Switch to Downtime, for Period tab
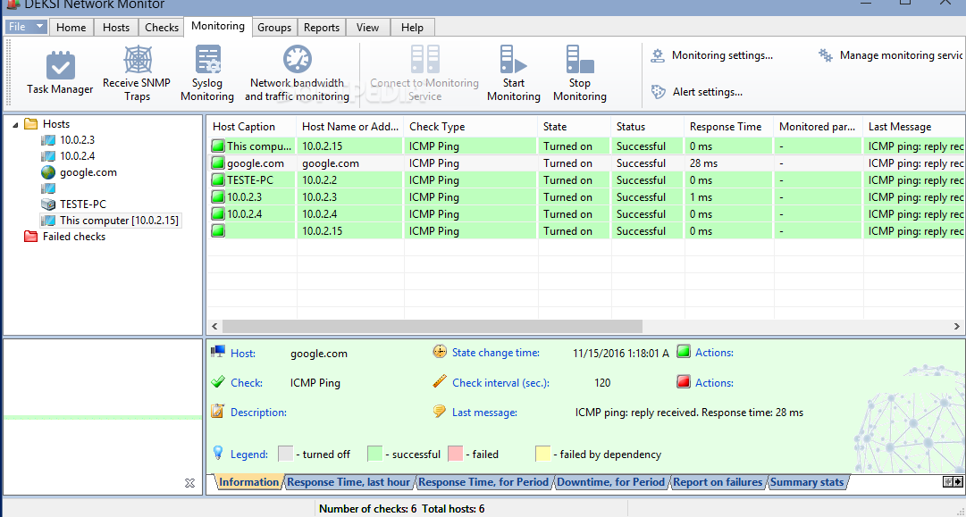This screenshot has width=966, height=517. pos(610,482)
